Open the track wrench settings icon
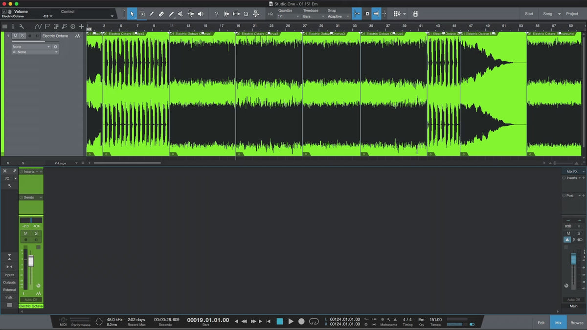The width and height of the screenshot is (587, 330). [x=22, y=26]
